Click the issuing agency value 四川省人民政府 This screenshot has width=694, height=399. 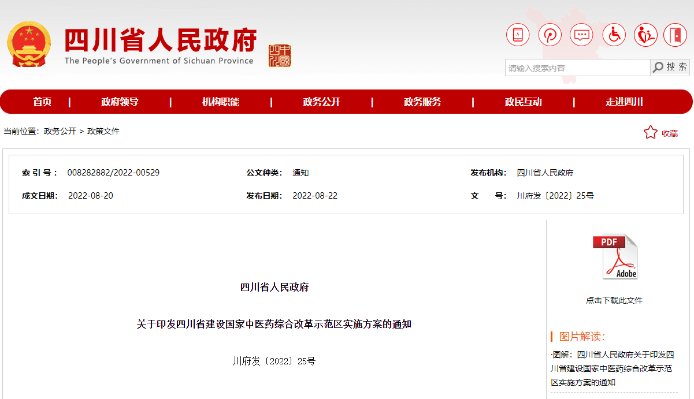point(545,173)
